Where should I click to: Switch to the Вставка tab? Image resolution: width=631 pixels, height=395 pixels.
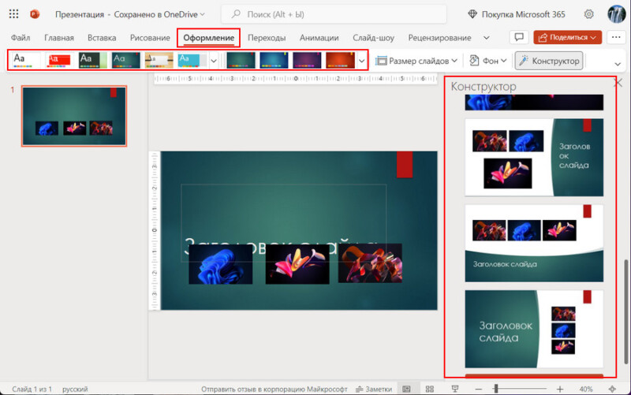(102, 38)
